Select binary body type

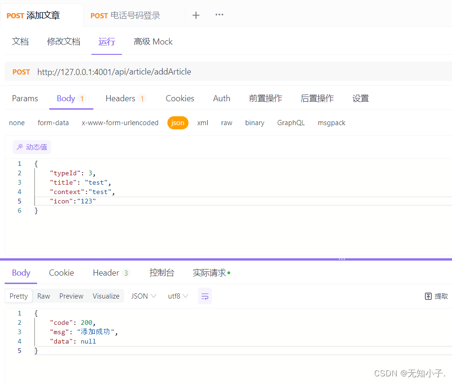pyautogui.click(x=255, y=123)
